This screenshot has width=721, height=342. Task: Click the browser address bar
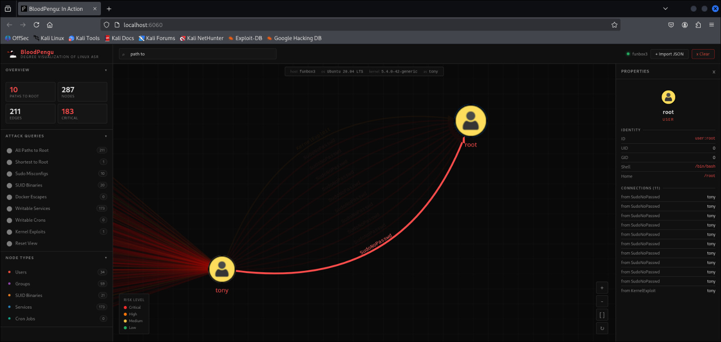click(360, 25)
